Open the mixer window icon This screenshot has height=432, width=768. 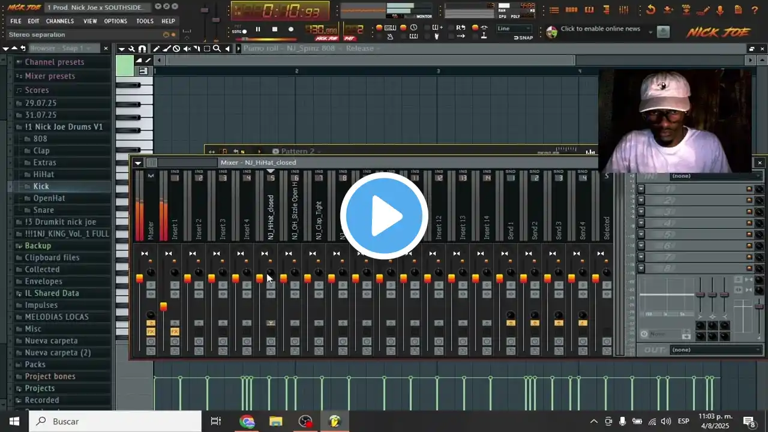(624, 10)
